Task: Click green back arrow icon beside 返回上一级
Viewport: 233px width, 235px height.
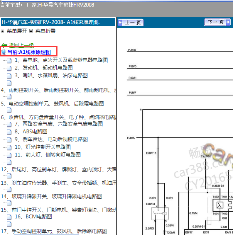Action: tap(4, 45)
